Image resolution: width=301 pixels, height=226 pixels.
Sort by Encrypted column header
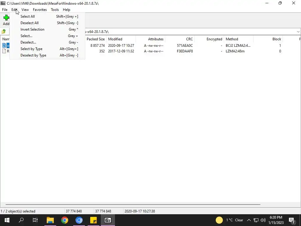coord(209,39)
